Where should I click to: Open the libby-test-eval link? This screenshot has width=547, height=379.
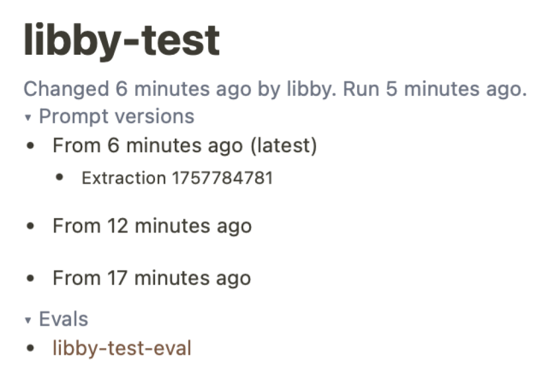click(122, 348)
